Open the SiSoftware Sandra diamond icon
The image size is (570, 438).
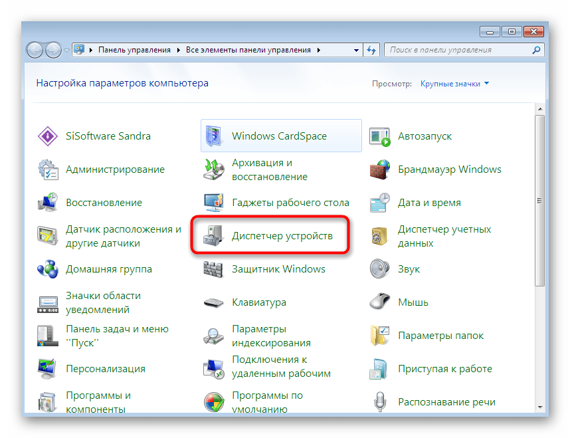click(x=48, y=136)
